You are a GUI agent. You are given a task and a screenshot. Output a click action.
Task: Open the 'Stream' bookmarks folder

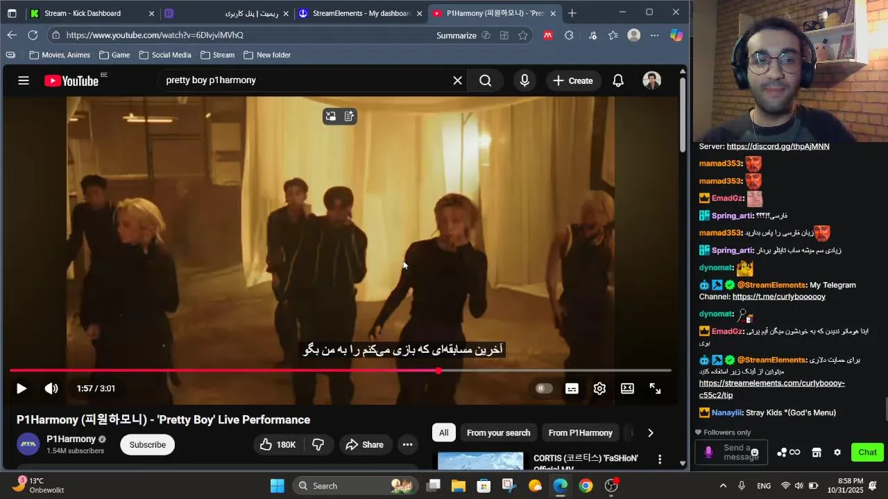click(x=217, y=55)
